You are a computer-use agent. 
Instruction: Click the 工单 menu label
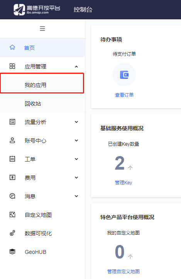pos(30,159)
